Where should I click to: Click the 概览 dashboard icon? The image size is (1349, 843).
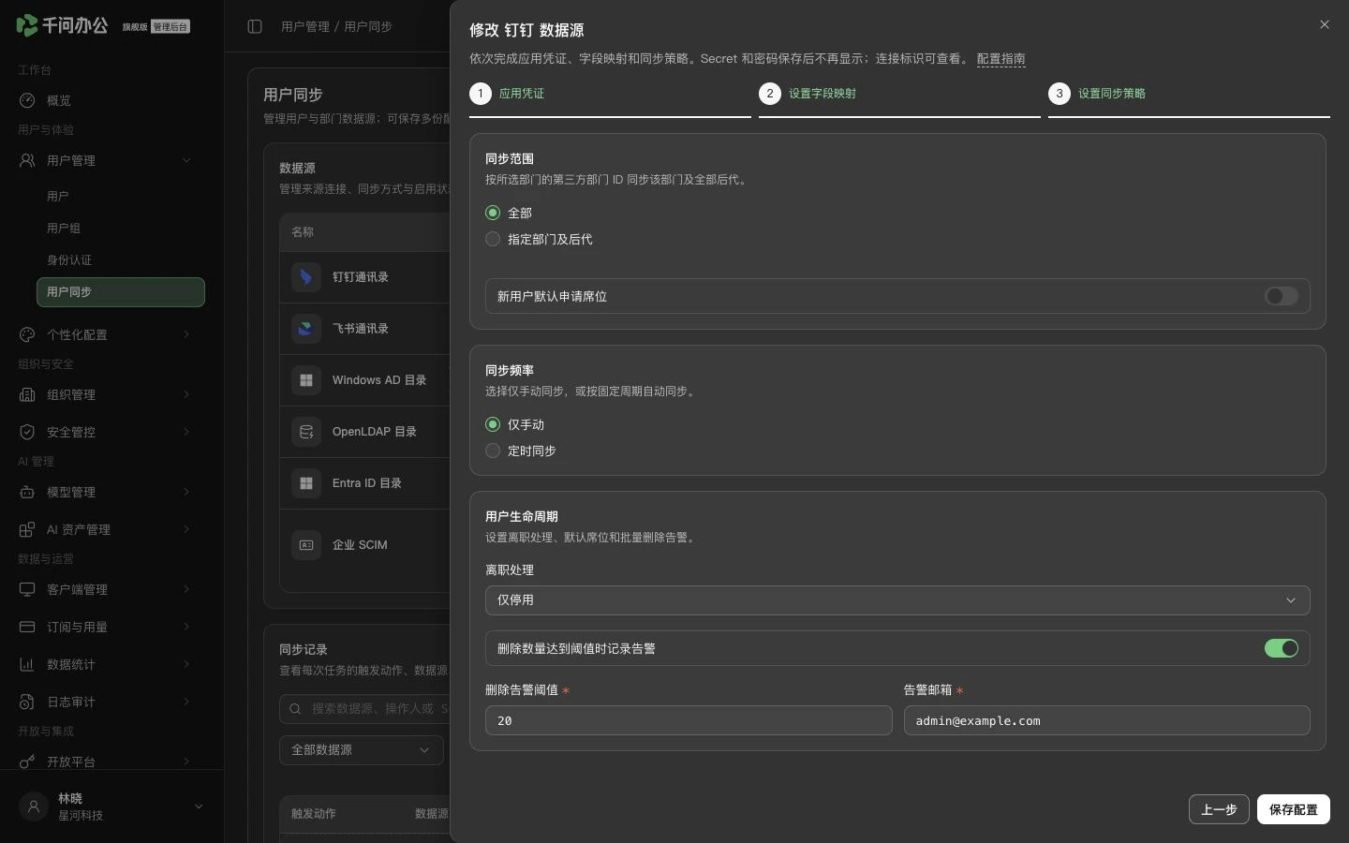(x=27, y=100)
